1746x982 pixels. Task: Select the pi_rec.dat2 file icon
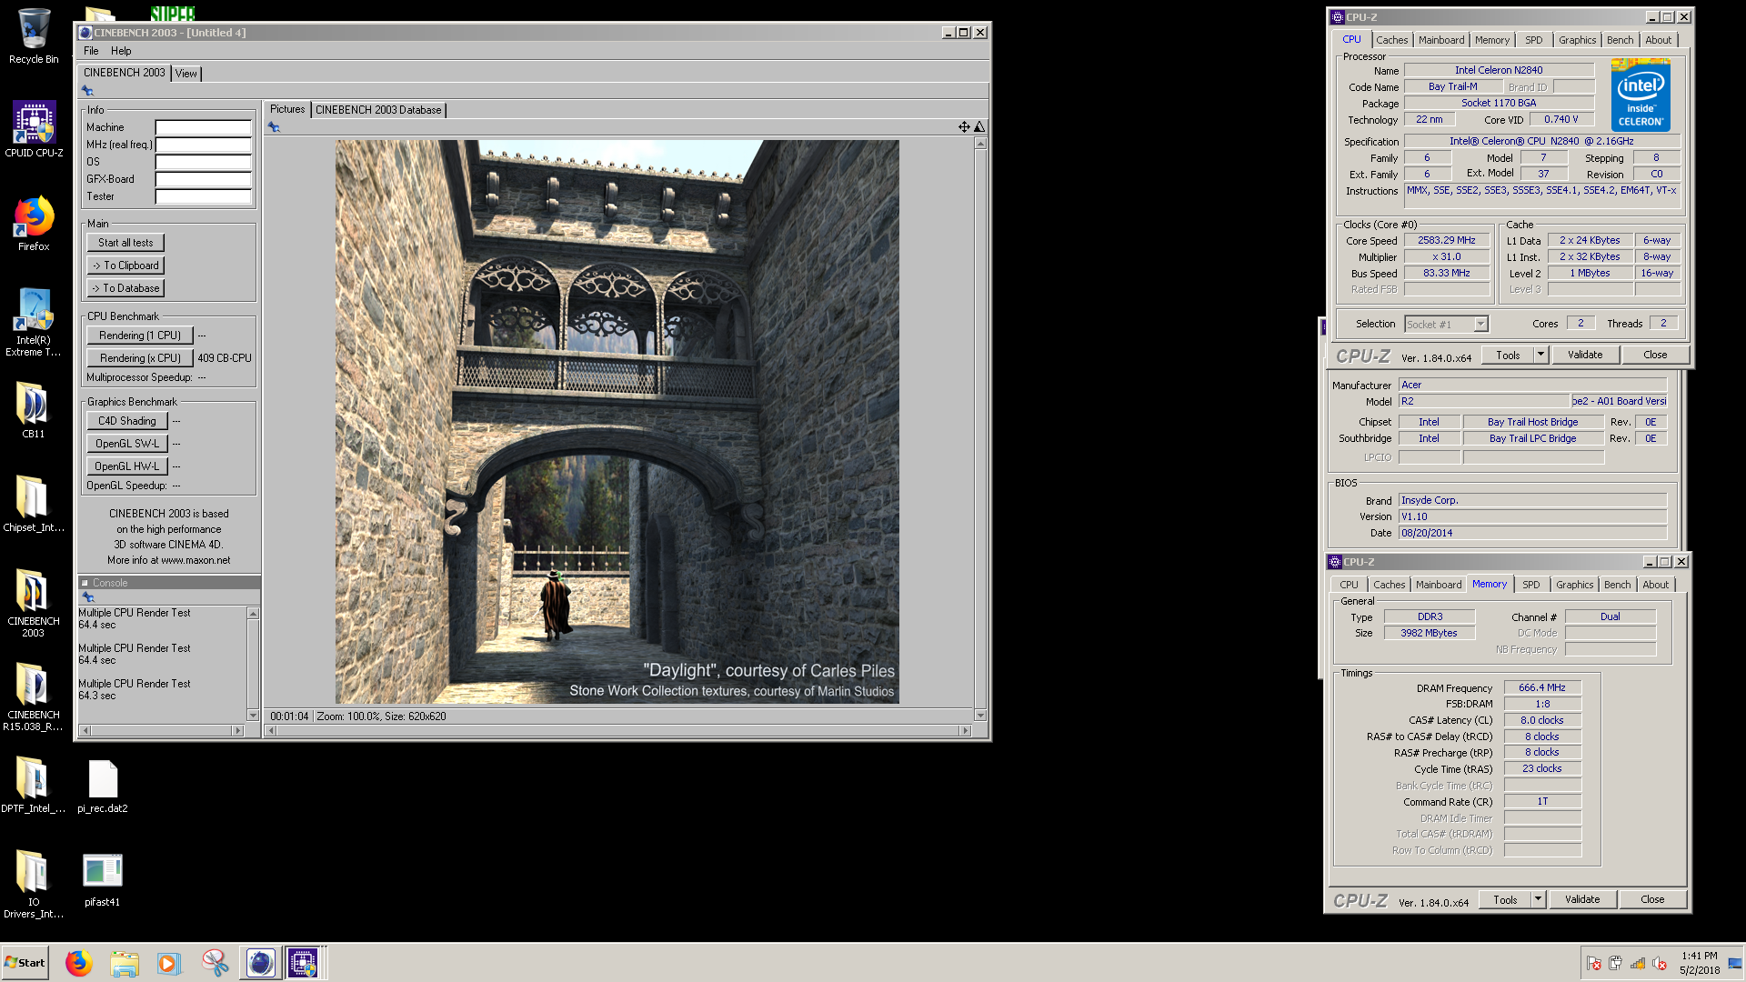[103, 786]
